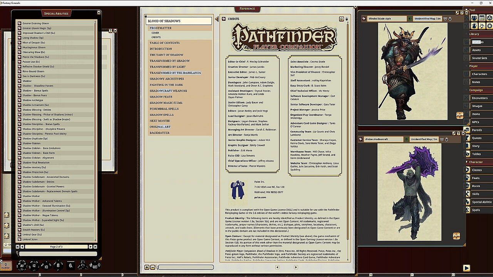The width and height of the screenshot is (493, 277).
Task: Open Shadow Spells chapter link
Action: tap(161, 115)
